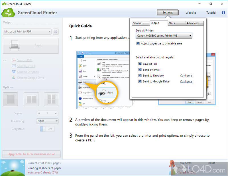Click Current Print Job: 0 pages text
The width and height of the screenshot is (228, 176).
tap(44, 163)
